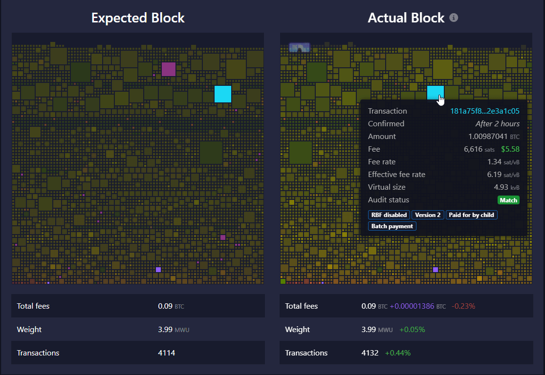This screenshot has width=545, height=375.
Task: Click the blue highlighted tile atop Actual Block
Action: [x=299, y=48]
